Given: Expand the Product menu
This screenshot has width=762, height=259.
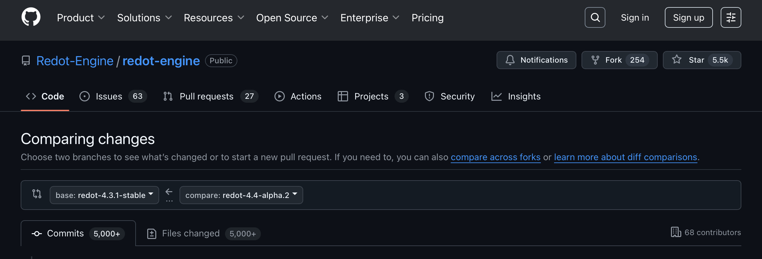Looking at the screenshot, I should click(81, 18).
